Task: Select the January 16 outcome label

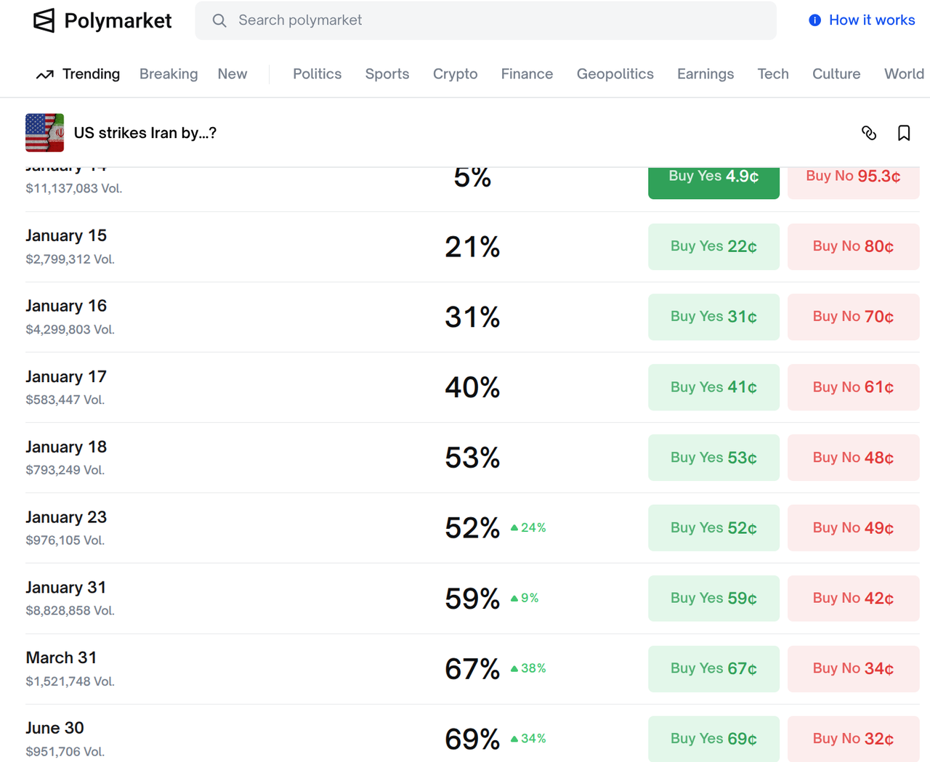Action: 66,306
